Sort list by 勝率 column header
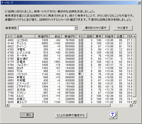 [x=98, y=36]
